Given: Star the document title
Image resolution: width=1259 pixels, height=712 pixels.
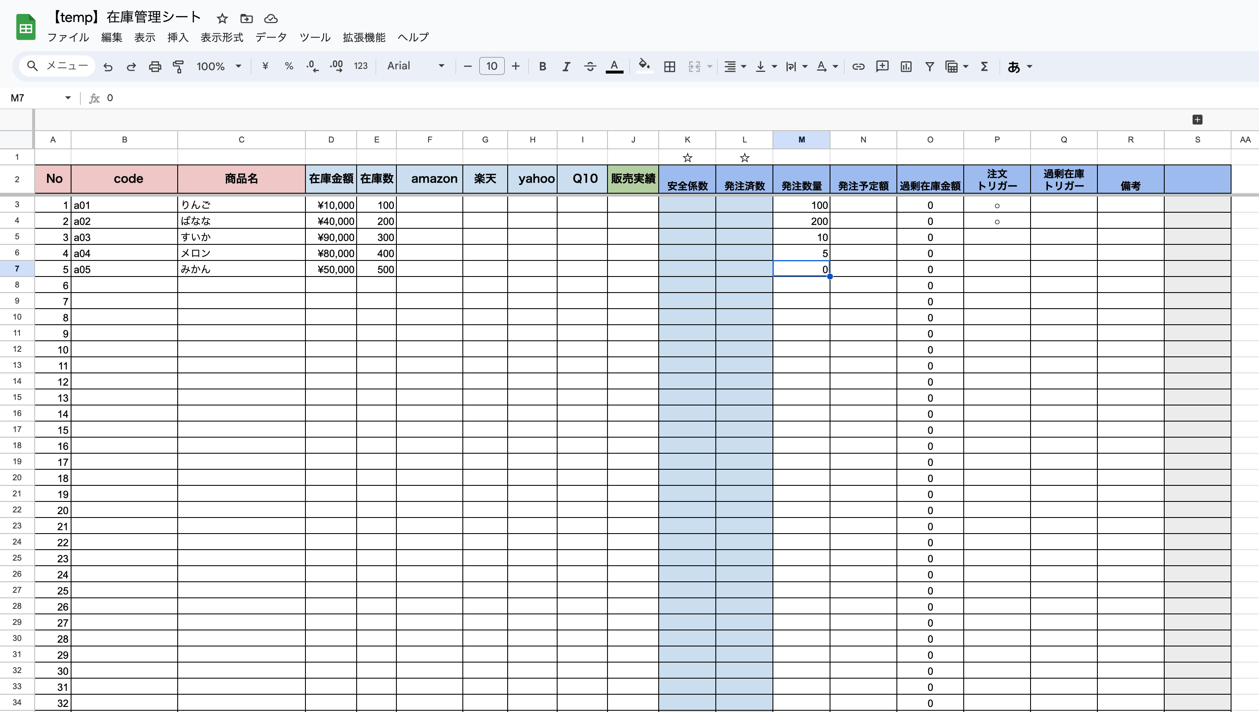Looking at the screenshot, I should 222,19.
